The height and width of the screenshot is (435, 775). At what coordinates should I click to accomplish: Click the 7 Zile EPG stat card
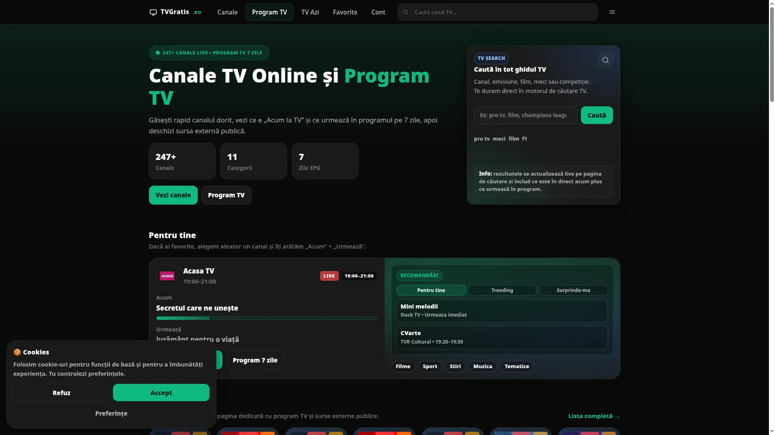325,161
